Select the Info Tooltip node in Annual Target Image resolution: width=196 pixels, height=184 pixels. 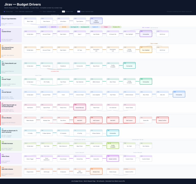(46, 82)
